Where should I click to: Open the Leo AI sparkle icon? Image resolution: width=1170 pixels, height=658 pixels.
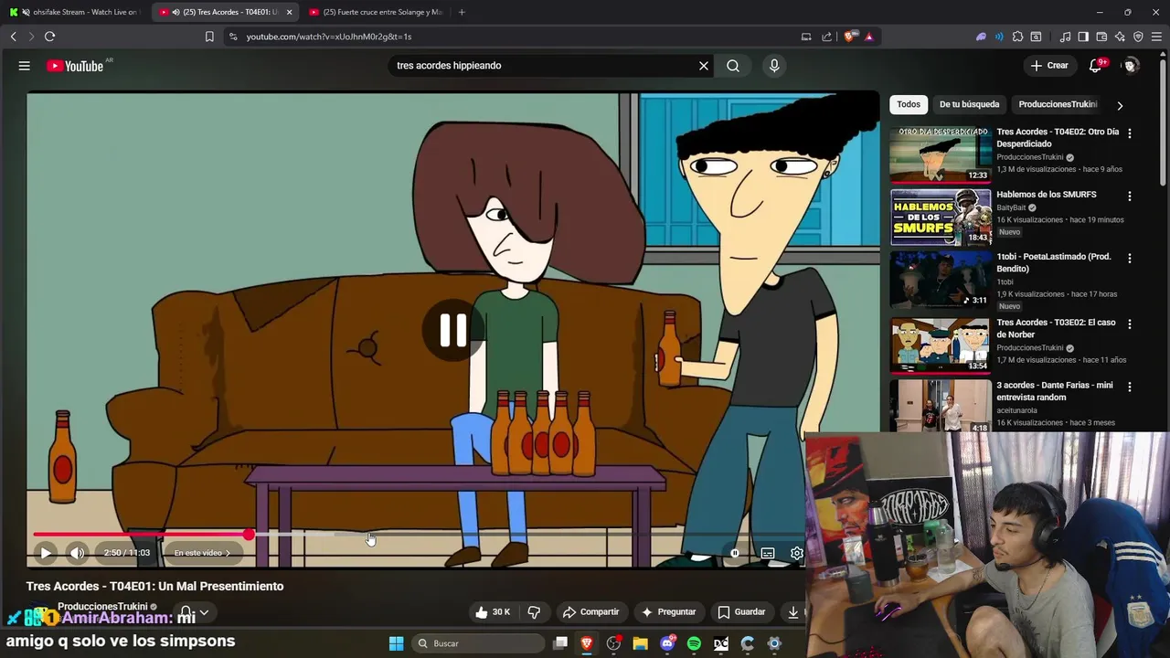[x=1120, y=37]
